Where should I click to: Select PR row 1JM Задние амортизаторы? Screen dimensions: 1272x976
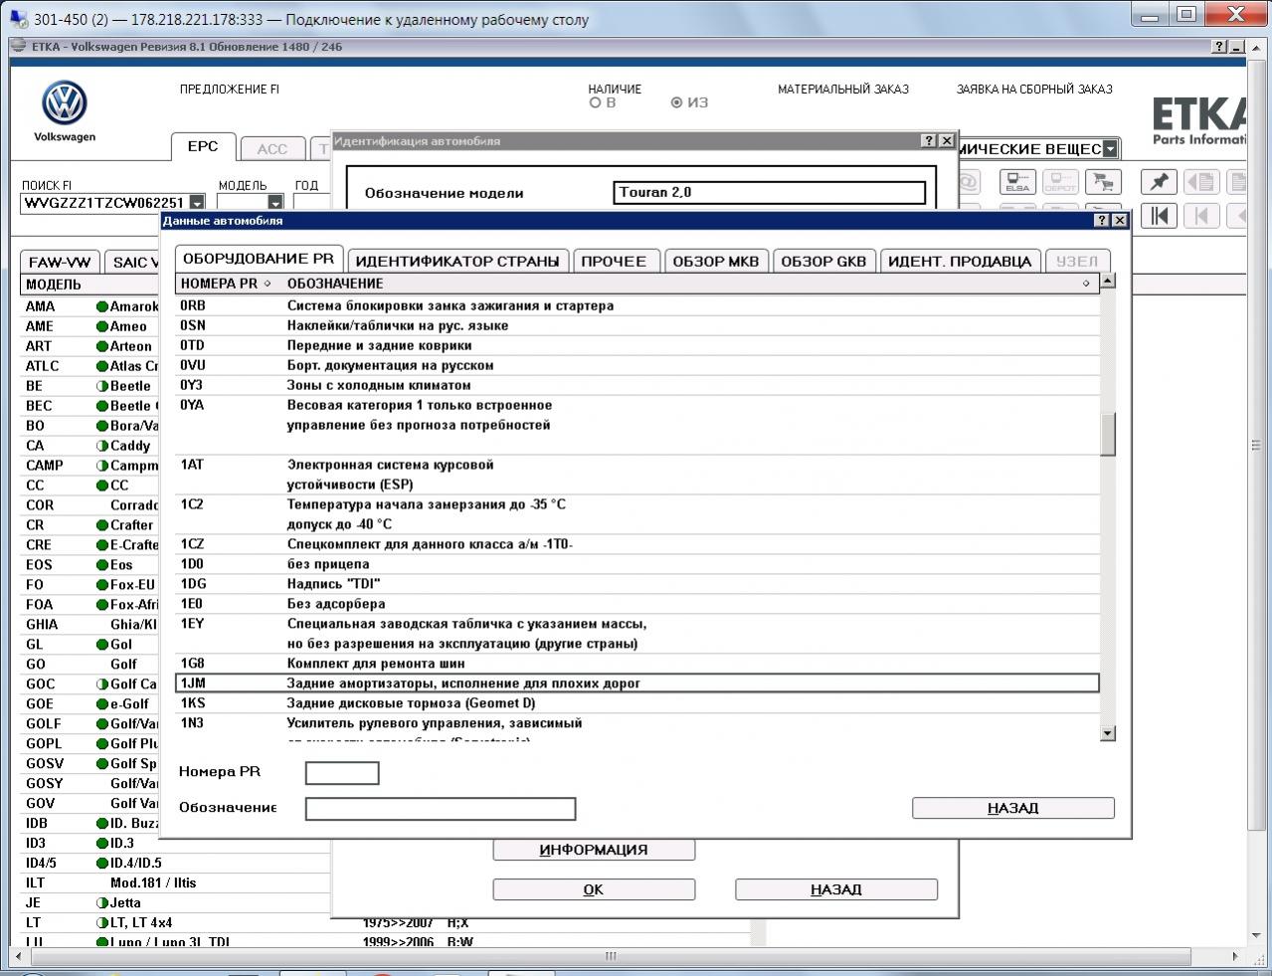click(x=637, y=683)
